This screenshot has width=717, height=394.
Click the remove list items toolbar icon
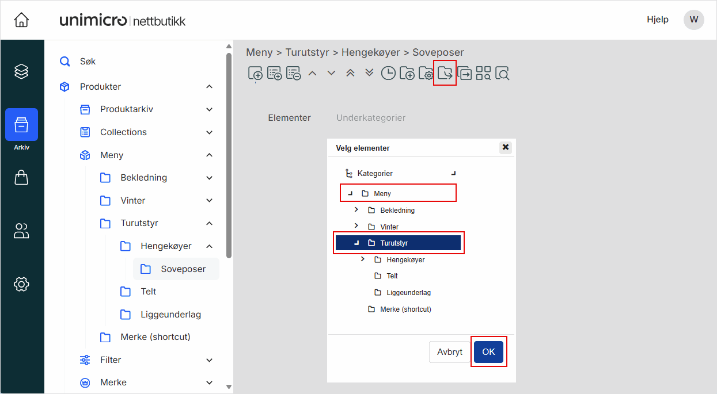coord(294,74)
